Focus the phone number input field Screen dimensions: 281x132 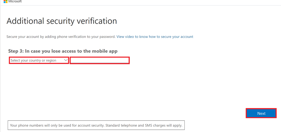click(x=99, y=60)
